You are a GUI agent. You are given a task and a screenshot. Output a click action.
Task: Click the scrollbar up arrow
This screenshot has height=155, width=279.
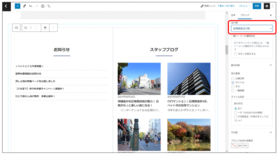coord(227,13)
